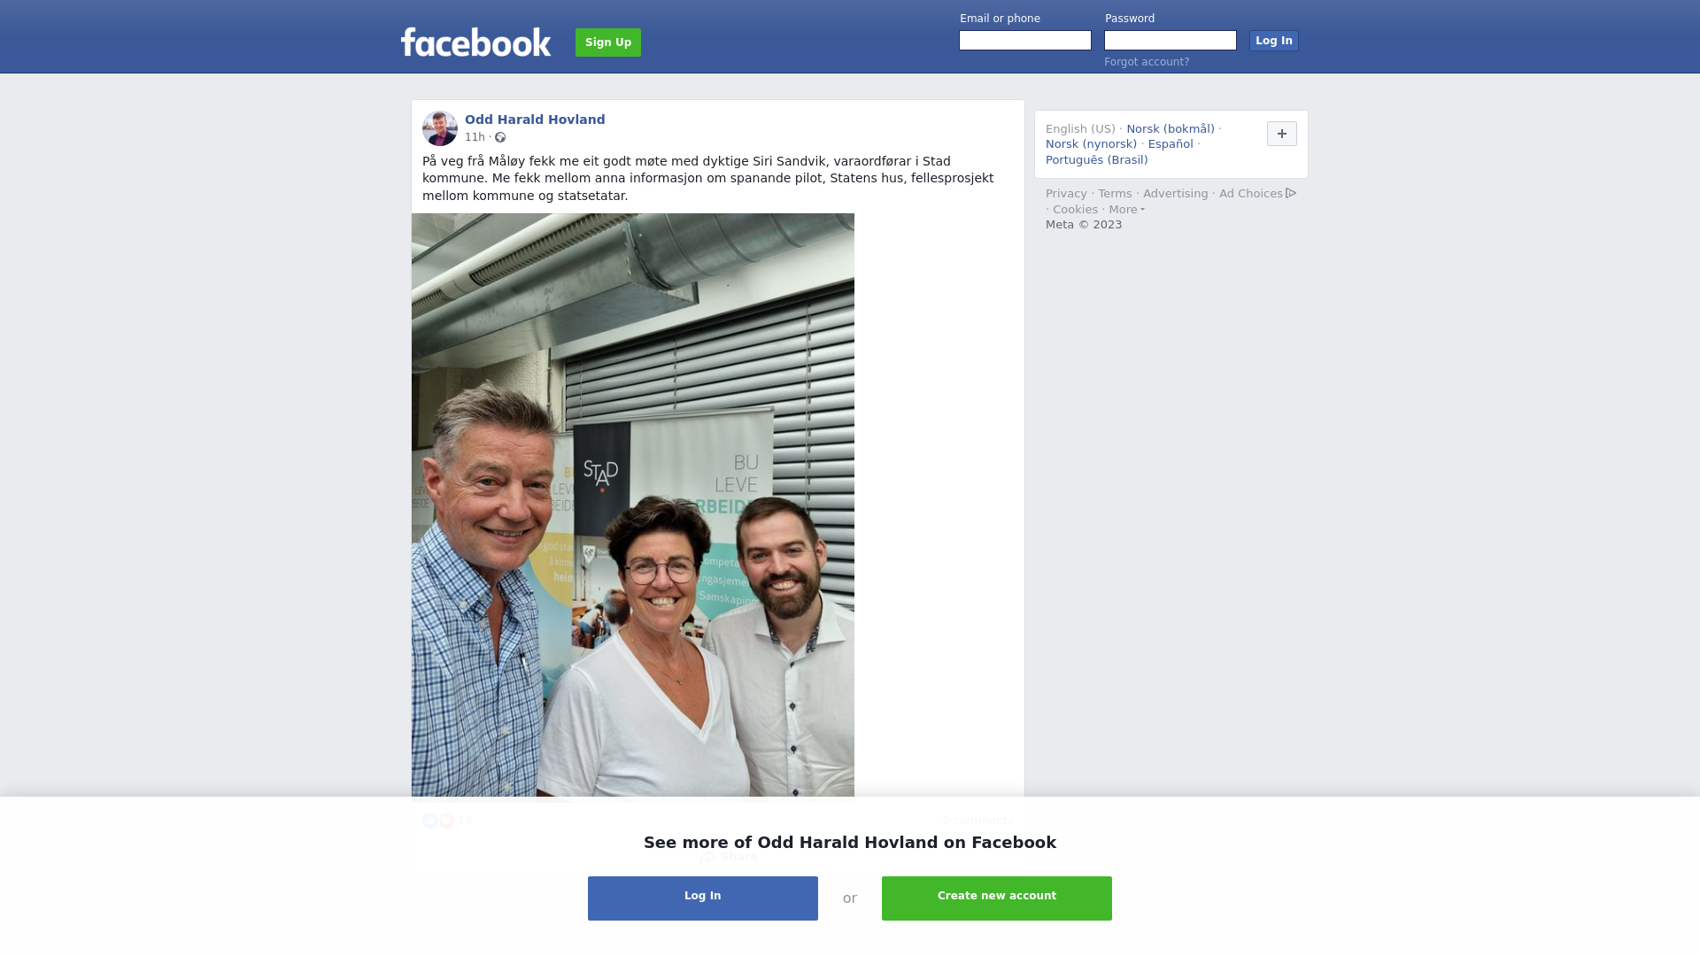Click the blue Log In banner button
Viewport: 1700px width, 956px height.
[703, 898]
